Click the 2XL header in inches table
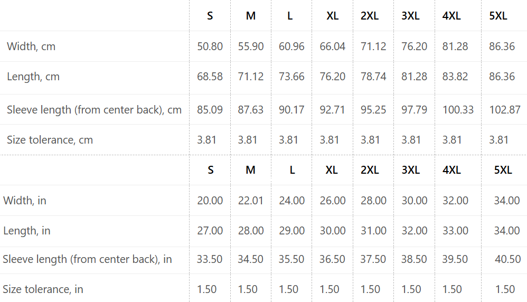This screenshot has width=527, height=302. coord(370,170)
